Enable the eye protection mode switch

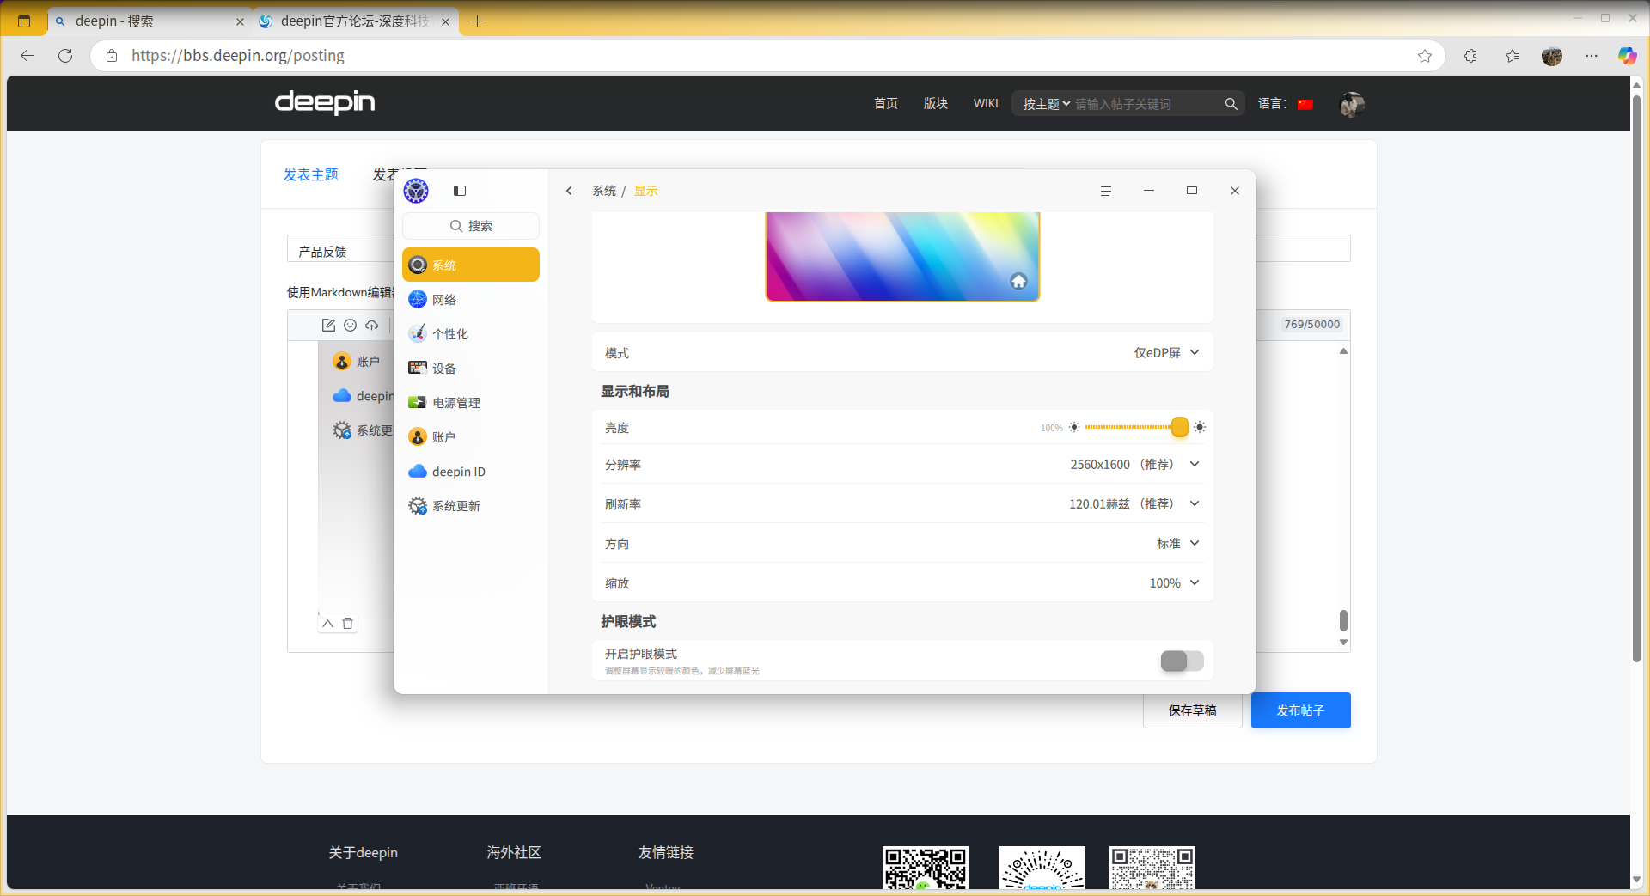1182,661
